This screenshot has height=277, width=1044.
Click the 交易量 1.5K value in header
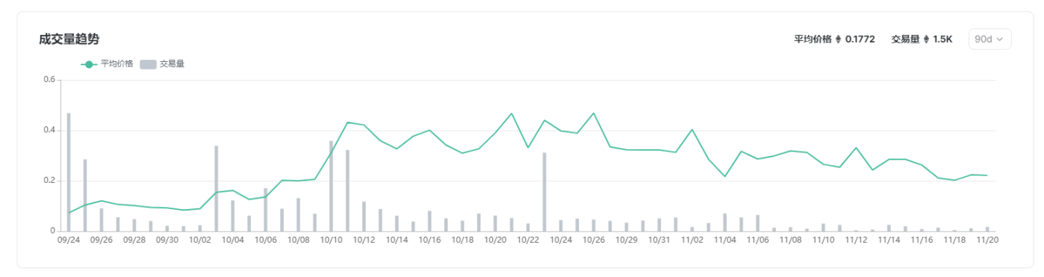(x=943, y=39)
